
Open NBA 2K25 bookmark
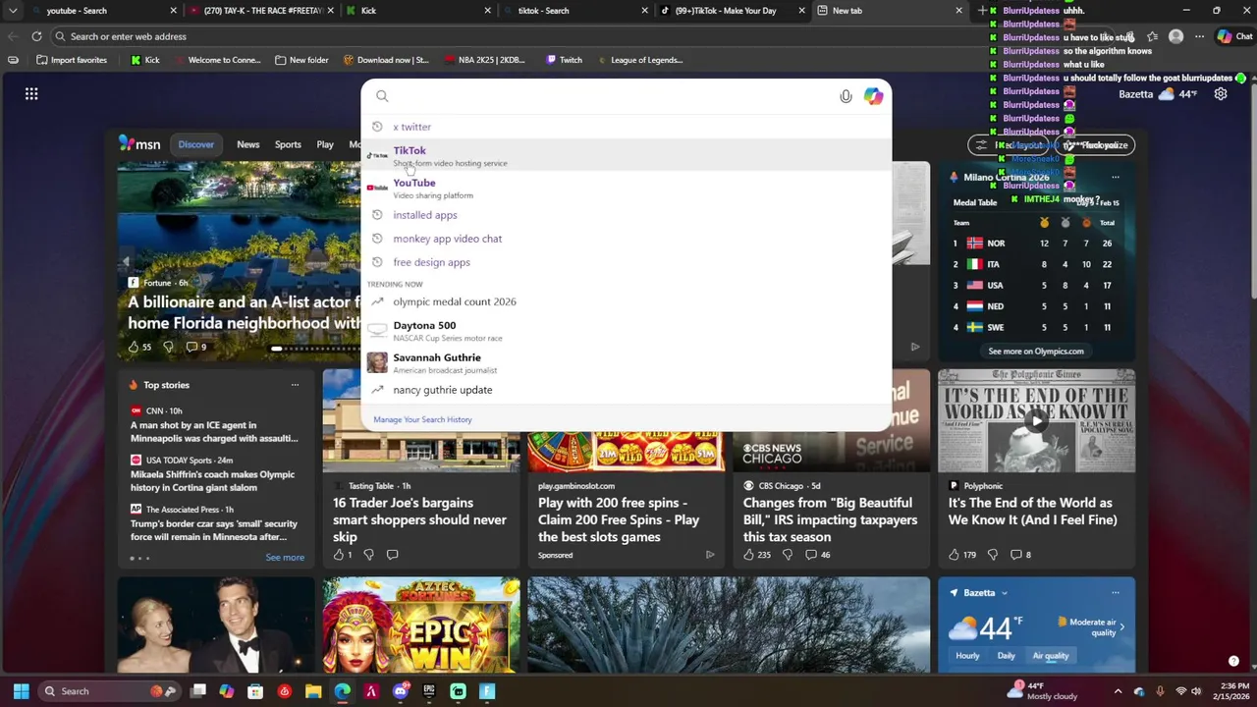pos(484,60)
